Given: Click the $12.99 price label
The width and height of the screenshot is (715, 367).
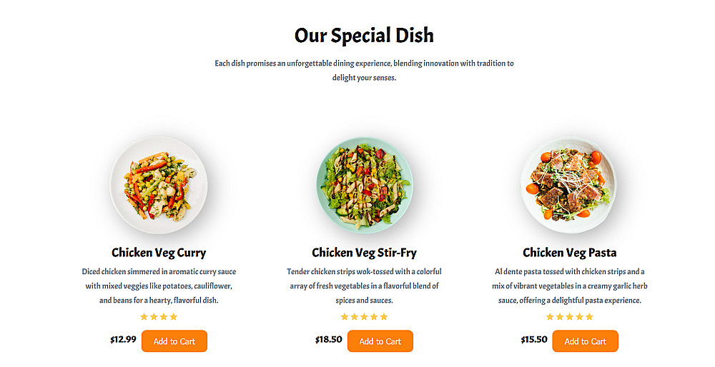Looking at the screenshot, I should click(x=123, y=340).
